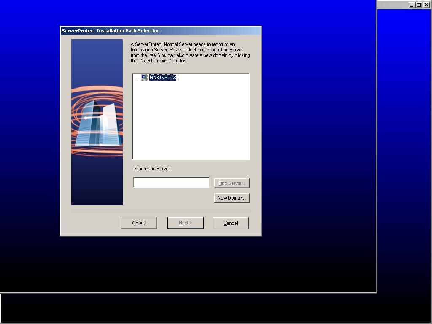Cancel the ServerProtect installation
This screenshot has height=324, width=432.
[230, 223]
